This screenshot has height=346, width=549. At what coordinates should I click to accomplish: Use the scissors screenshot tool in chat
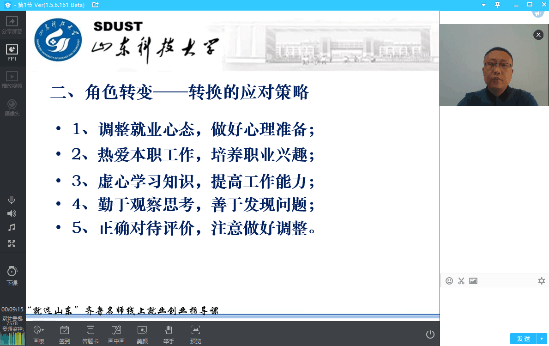tap(461, 280)
